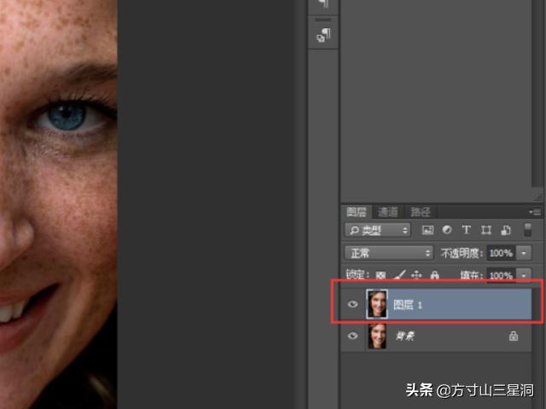Select the 背景 layer name
The height and width of the screenshot is (409, 546).
point(404,336)
